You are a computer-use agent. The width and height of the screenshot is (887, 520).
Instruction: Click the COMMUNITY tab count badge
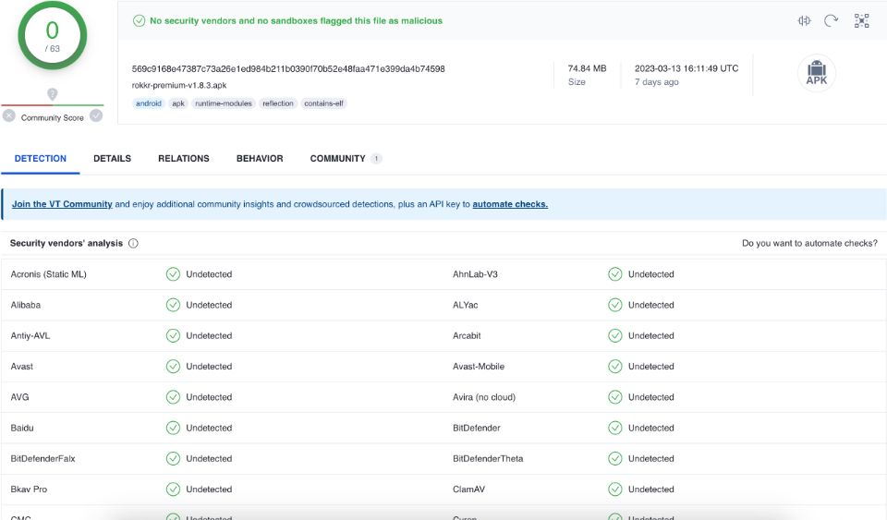click(376, 159)
